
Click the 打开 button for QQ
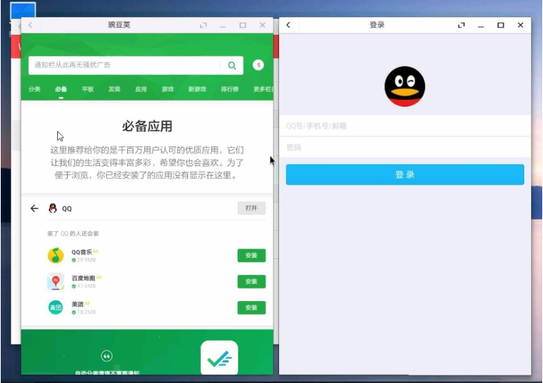(x=251, y=208)
